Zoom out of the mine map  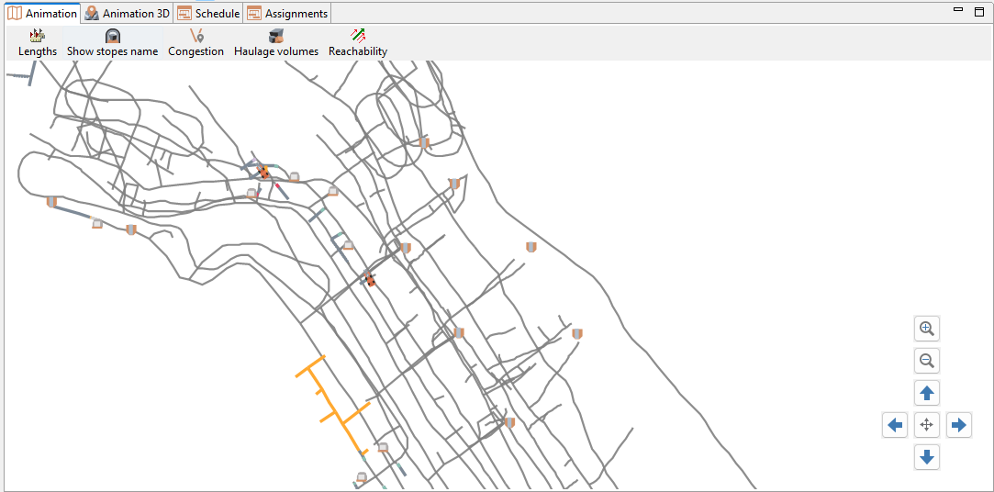coord(927,362)
